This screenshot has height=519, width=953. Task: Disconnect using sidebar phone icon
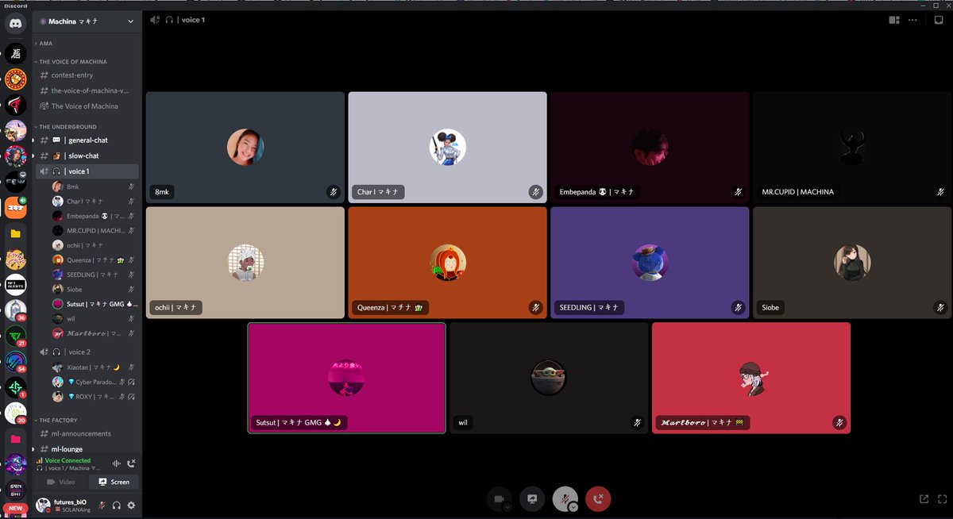pyautogui.click(x=132, y=463)
